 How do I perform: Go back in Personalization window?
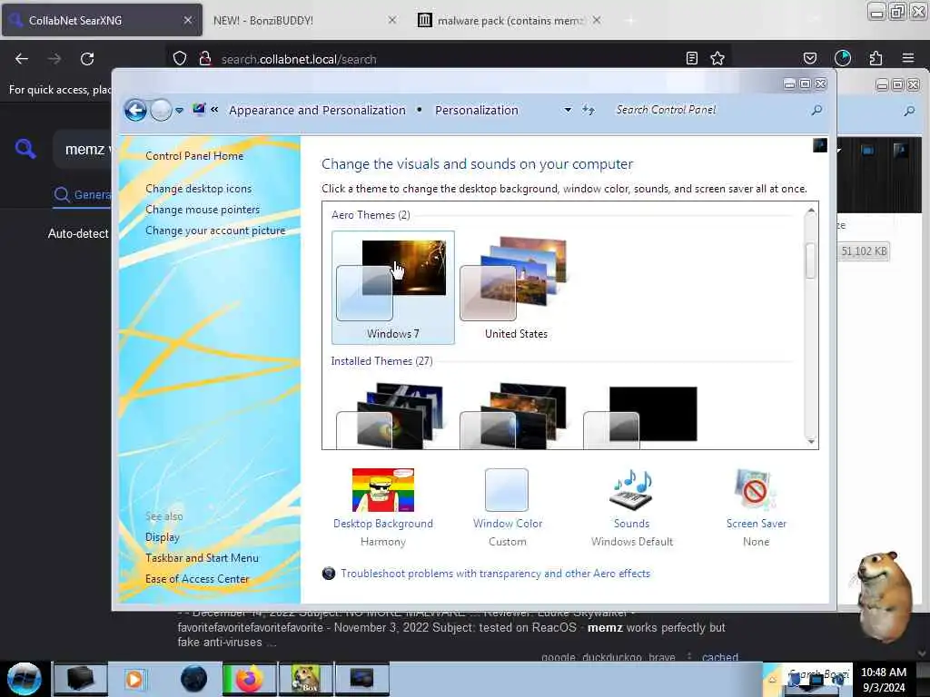[x=135, y=110]
